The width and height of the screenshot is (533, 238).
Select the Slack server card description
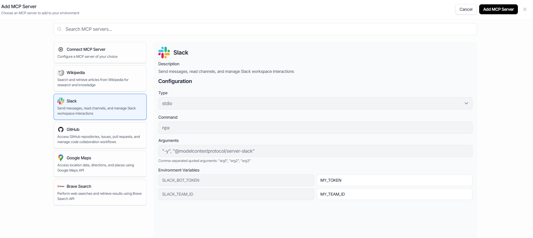coord(97,111)
